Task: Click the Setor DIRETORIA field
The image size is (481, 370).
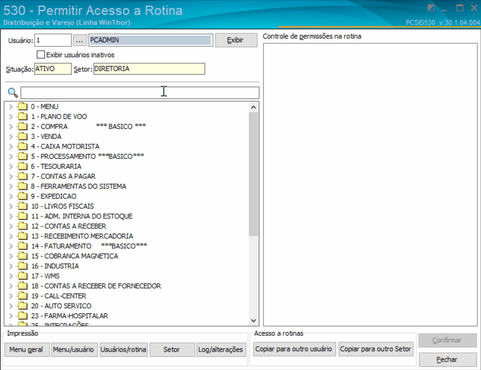Action: pos(149,69)
